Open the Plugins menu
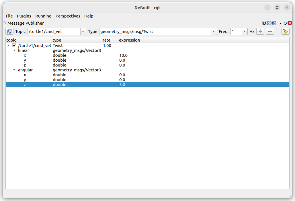The image size is (295, 201). click(x=24, y=16)
